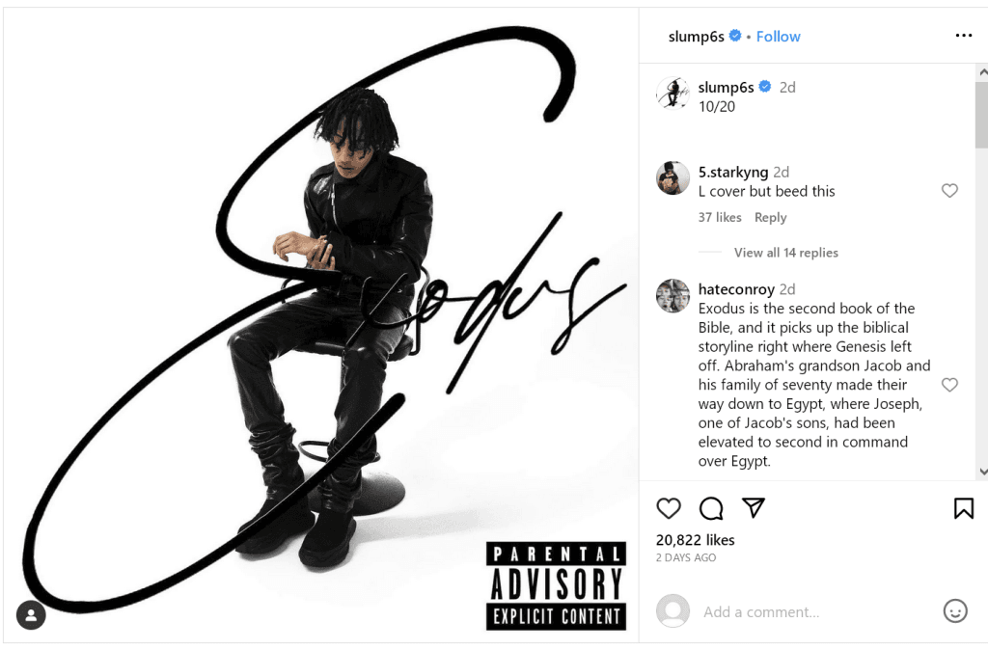
Task: View the 20,822 likes list
Action: [x=695, y=539]
